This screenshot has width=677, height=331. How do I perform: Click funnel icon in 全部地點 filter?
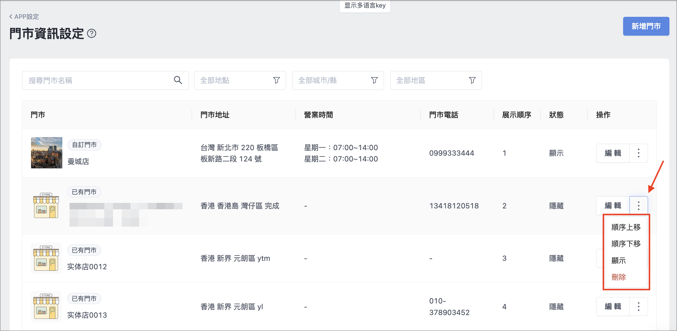tap(276, 80)
